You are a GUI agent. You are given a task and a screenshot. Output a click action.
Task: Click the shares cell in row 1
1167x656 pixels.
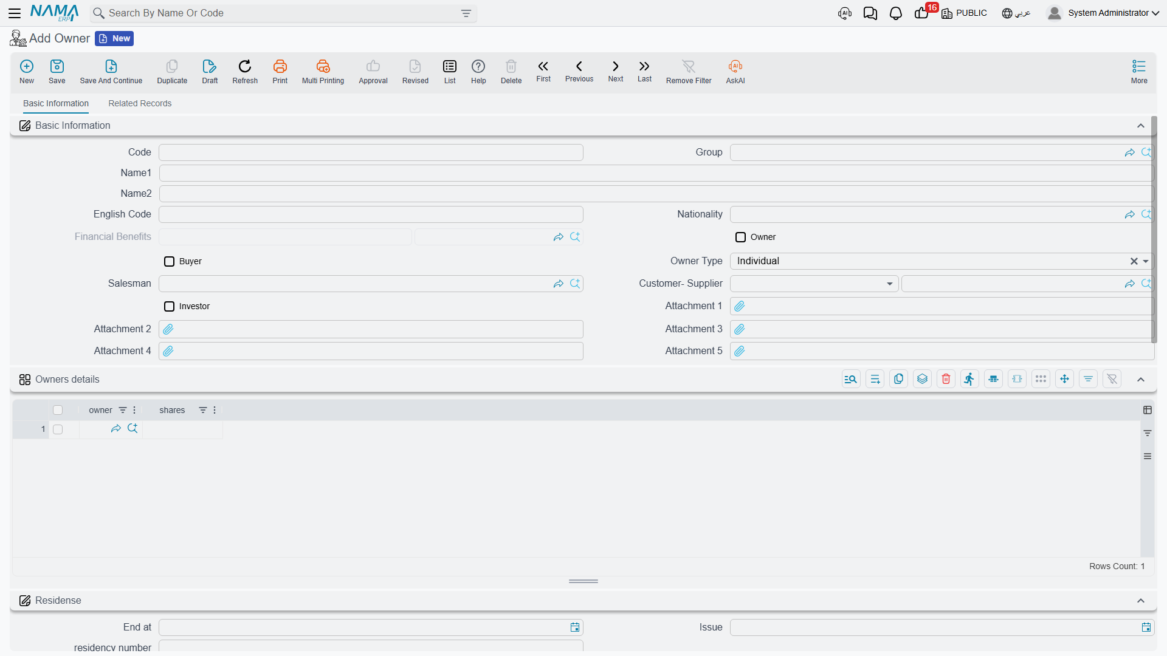click(x=182, y=429)
